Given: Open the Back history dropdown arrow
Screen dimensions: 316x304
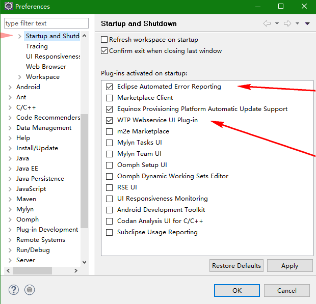Looking at the screenshot, I should pos(277,23).
